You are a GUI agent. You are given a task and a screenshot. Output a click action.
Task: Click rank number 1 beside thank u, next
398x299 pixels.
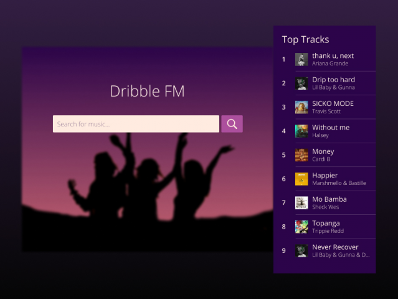coord(283,59)
